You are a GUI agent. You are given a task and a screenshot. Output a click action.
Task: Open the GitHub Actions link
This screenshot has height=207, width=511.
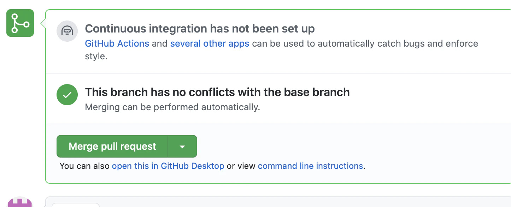[117, 44]
